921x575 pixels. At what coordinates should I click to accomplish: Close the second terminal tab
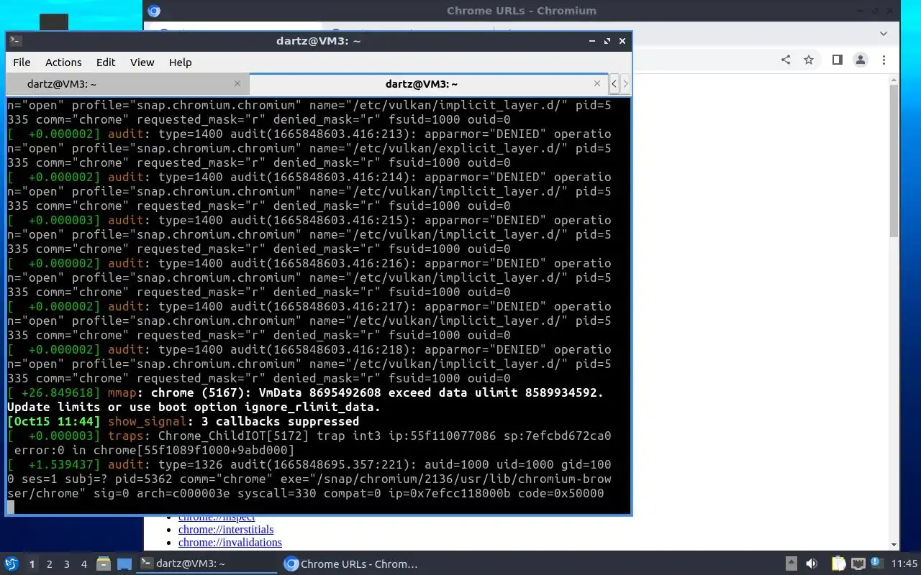tap(596, 83)
